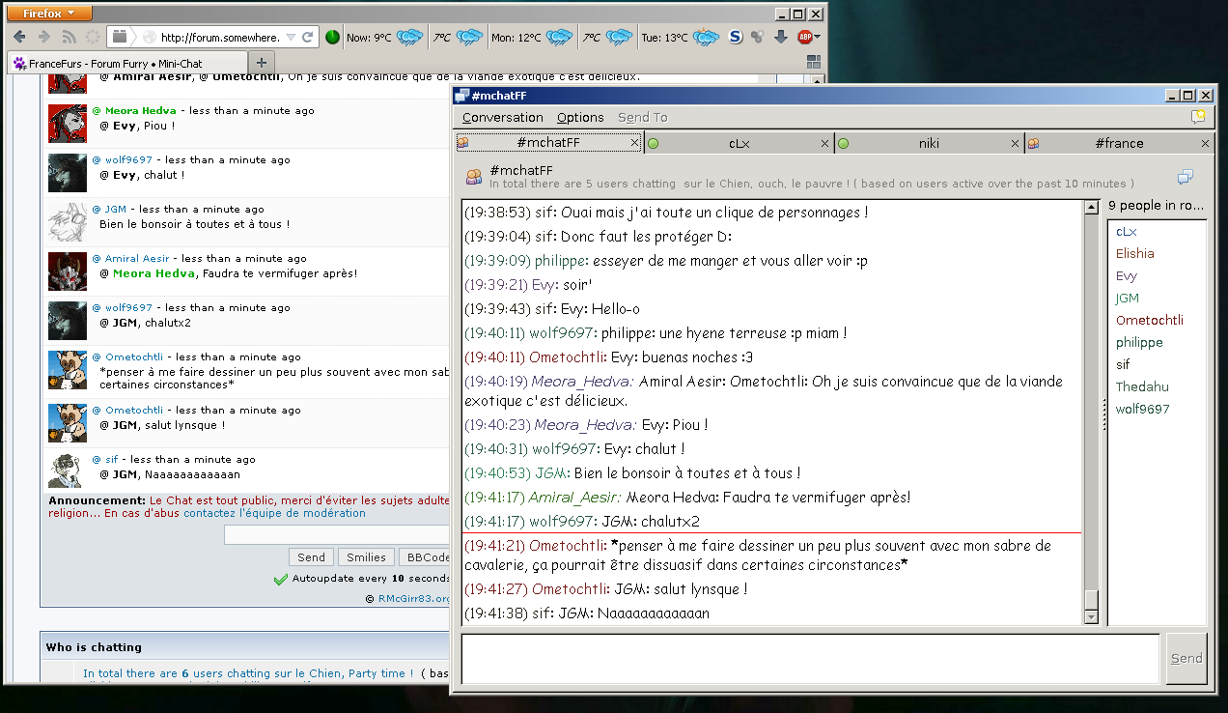Open the RMcGirr83.org link
Screen dimensions: 1228x713
[414, 599]
